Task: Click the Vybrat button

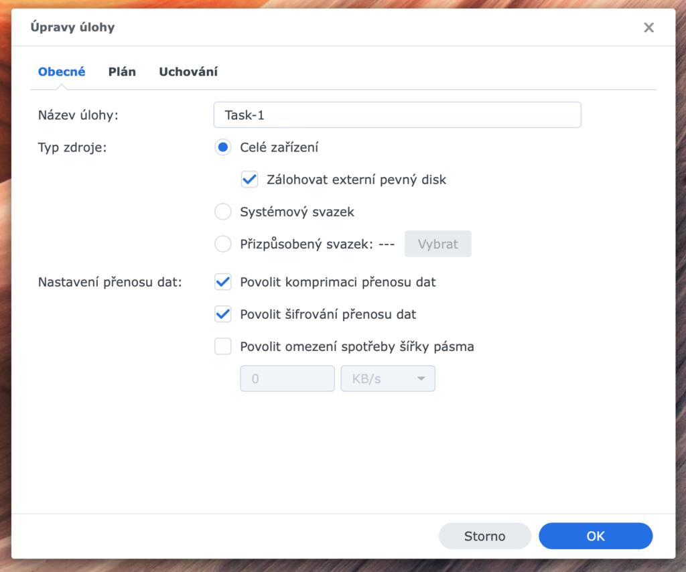Action: [x=437, y=244]
